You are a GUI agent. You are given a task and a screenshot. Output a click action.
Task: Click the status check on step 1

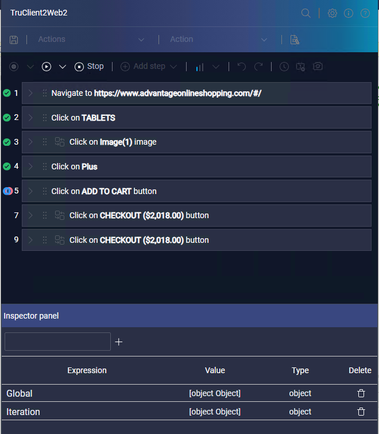tap(7, 93)
